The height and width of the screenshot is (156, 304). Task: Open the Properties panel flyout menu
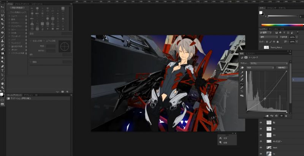(x=290, y=54)
